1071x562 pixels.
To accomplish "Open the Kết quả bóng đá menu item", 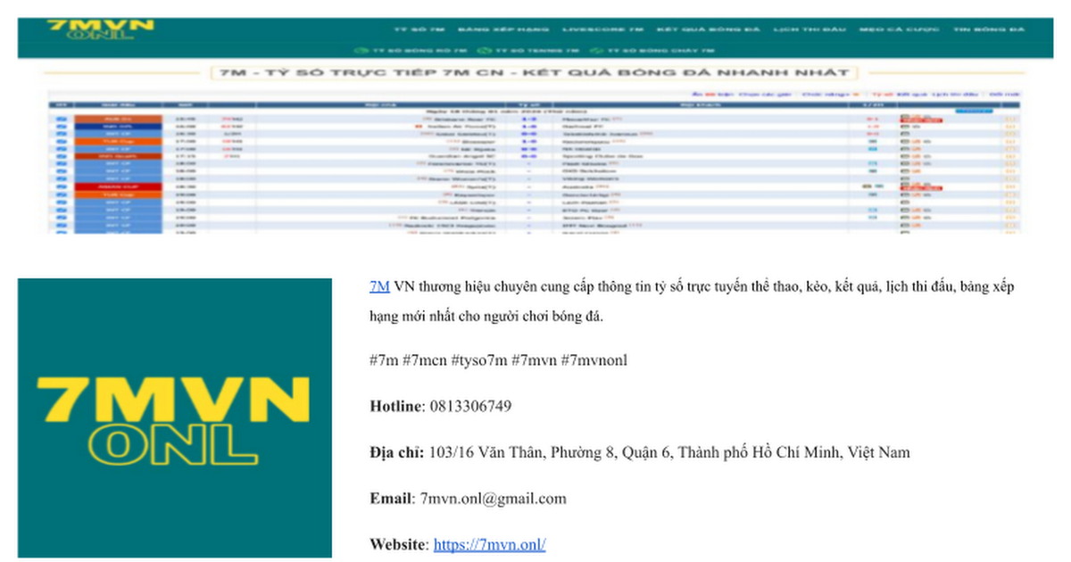I will click(708, 29).
